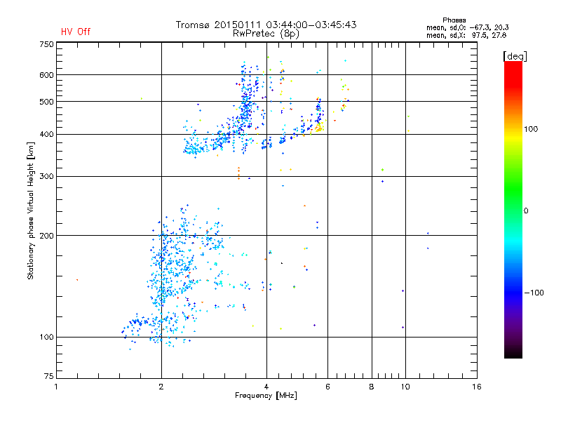Click the x-axis tick label '16'
Screen dimensions: 561x421
477,387
